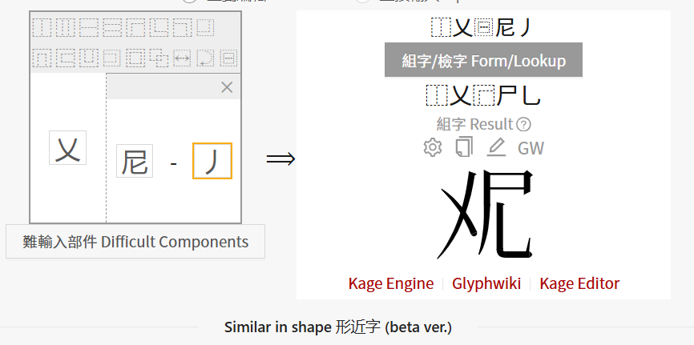This screenshot has height=345, width=694.
Task: Select the overlaid squares structure icon
Action: [159, 58]
